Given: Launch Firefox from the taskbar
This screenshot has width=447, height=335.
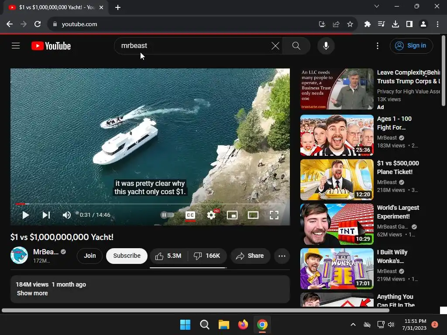Looking at the screenshot, I should (x=243, y=325).
